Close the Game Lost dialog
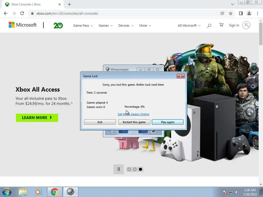Image resolution: width=263 pixels, height=197 pixels. click(181, 76)
